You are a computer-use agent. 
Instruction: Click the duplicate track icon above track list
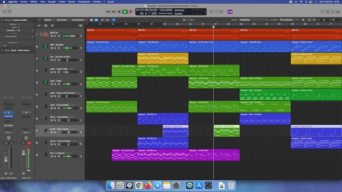pyautogui.click(x=45, y=26)
